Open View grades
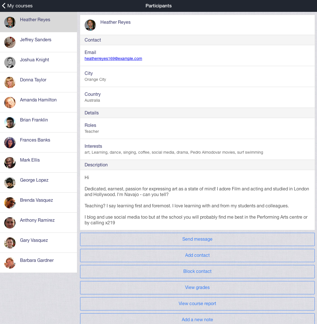This screenshot has height=324, width=317. coord(197,288)
